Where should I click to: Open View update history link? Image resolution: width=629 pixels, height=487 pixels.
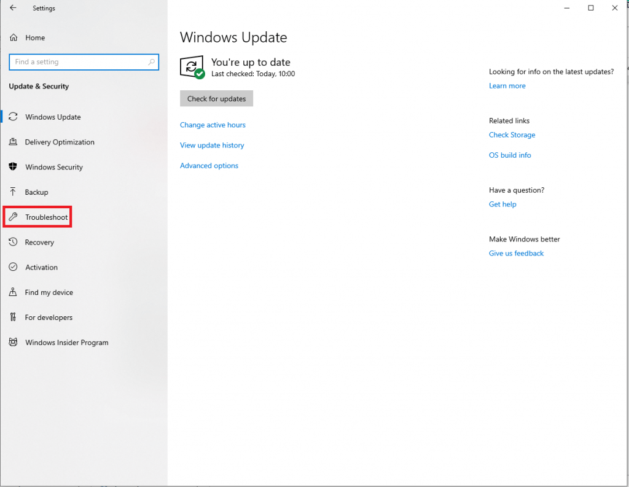[x=212, y=145]
